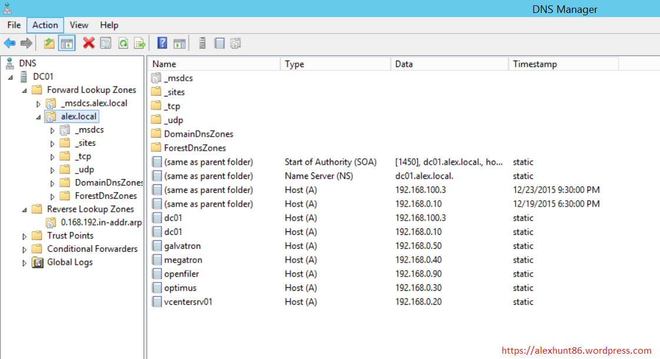Click the Back navigation arrow icon
660x359 pixels.
(x=9, y=42)
